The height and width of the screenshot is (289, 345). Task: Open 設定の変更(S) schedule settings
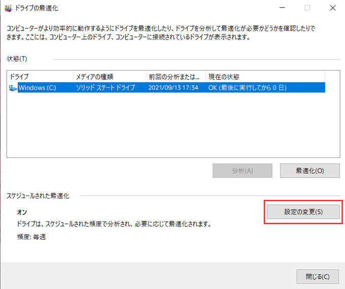point(303,212)
